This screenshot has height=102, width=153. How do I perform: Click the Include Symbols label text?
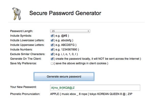(21, 36)
